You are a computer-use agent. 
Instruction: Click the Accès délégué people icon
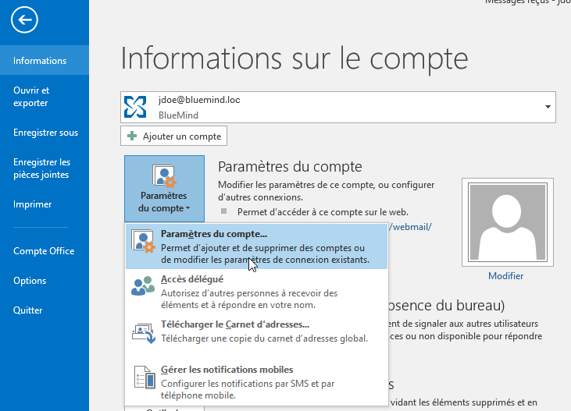(144, 285)
